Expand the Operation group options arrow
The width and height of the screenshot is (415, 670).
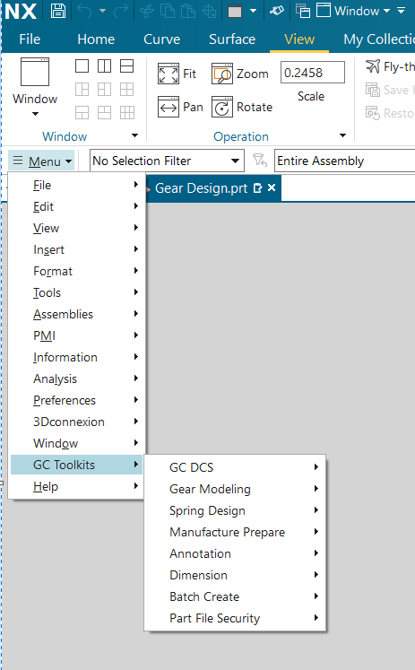(342, 135)
